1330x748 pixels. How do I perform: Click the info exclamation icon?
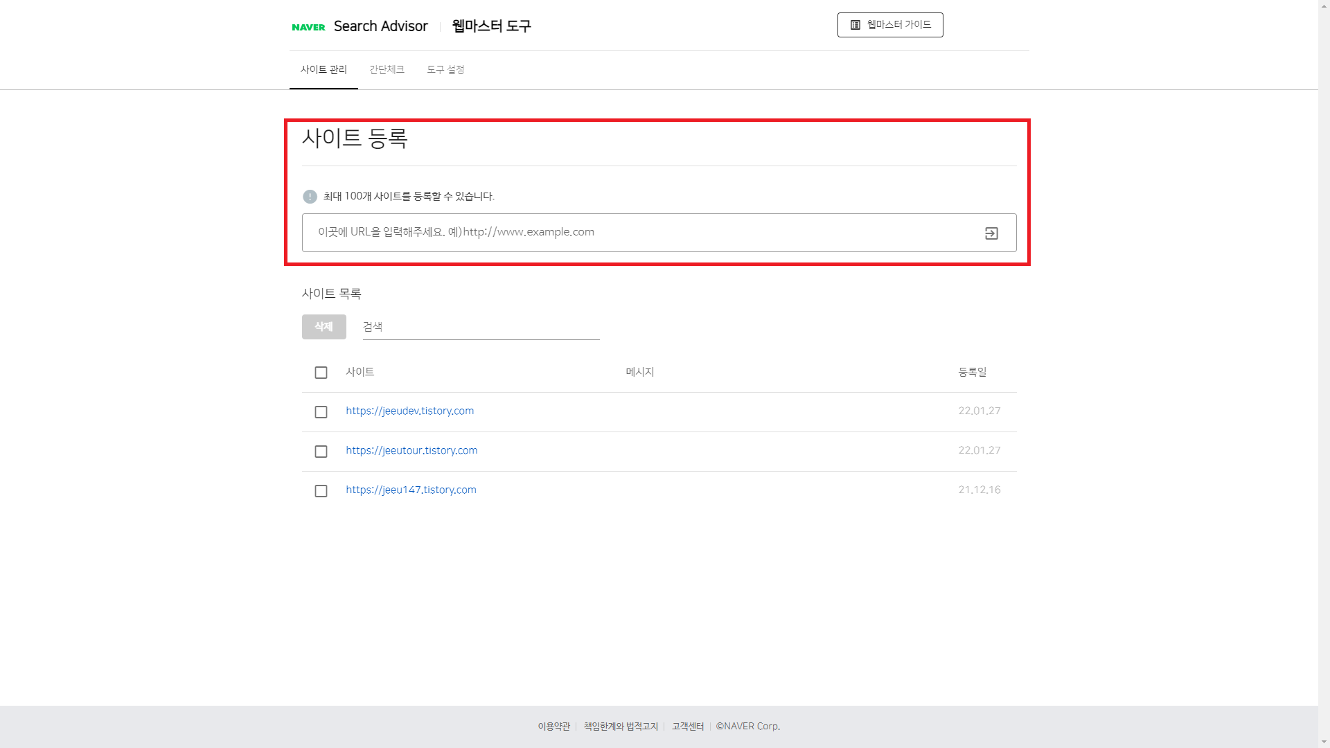click(x=310, y=197)
